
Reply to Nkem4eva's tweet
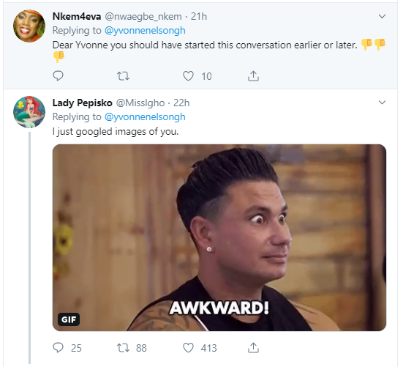tap(58, 76)
